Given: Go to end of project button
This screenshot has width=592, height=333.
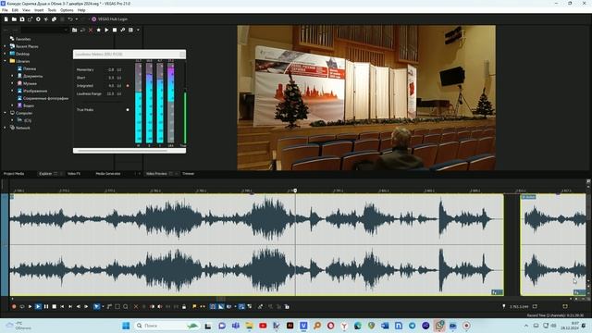Looking at the screenshot, I should [70, 306].
